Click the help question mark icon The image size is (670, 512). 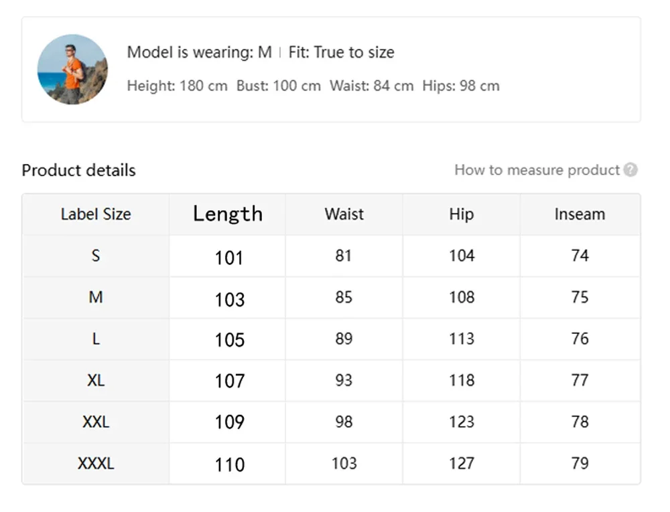(630, 170)
